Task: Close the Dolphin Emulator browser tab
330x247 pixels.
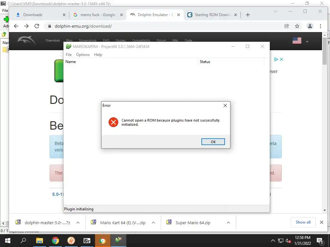Action: coord(179,15)
